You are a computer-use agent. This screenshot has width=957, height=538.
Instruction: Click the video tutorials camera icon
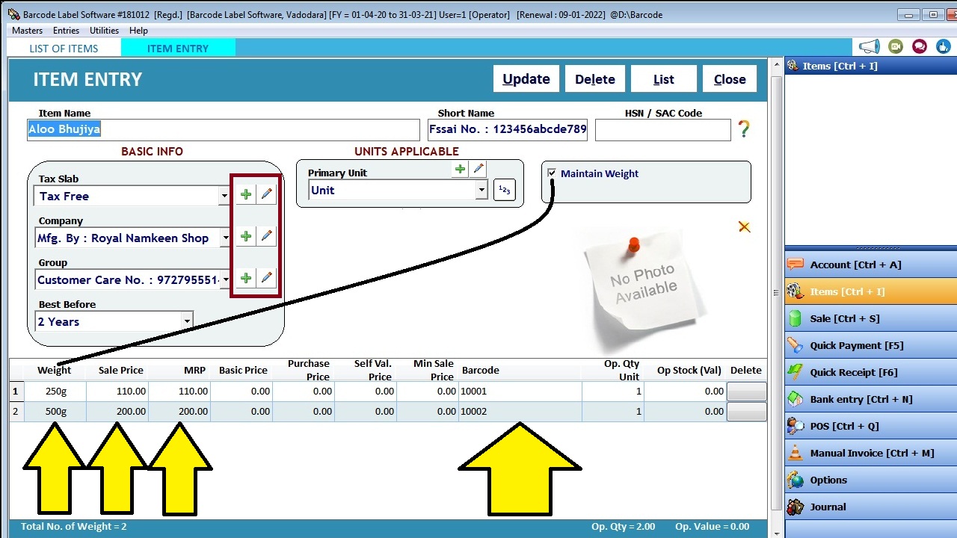(896, 46)
